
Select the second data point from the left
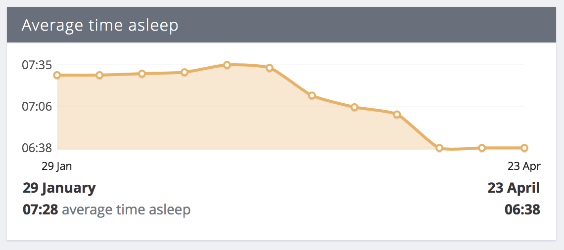coord(99,75)
